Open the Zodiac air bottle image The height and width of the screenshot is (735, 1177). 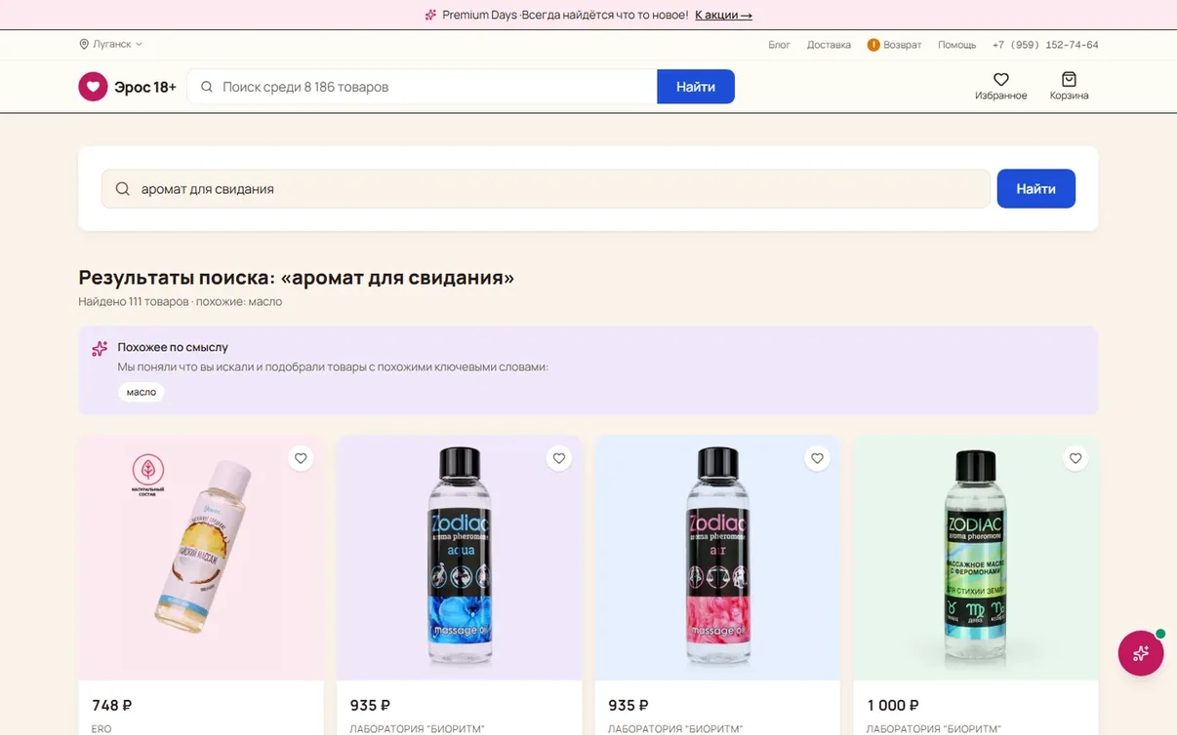717,558
